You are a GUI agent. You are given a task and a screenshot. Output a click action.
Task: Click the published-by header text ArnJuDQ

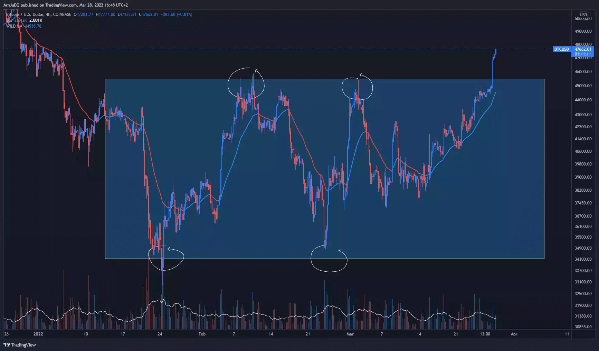(x=11, y=5)
